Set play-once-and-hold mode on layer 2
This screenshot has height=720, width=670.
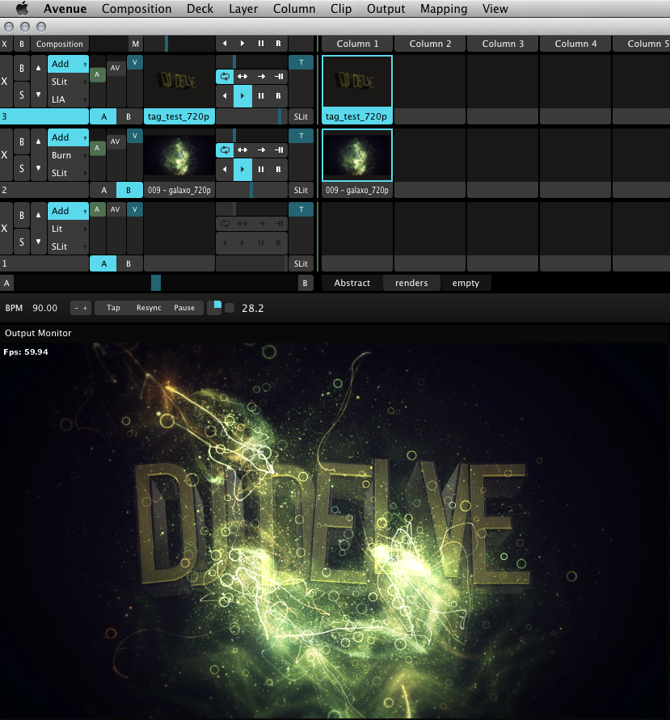[x=278, y=150]
